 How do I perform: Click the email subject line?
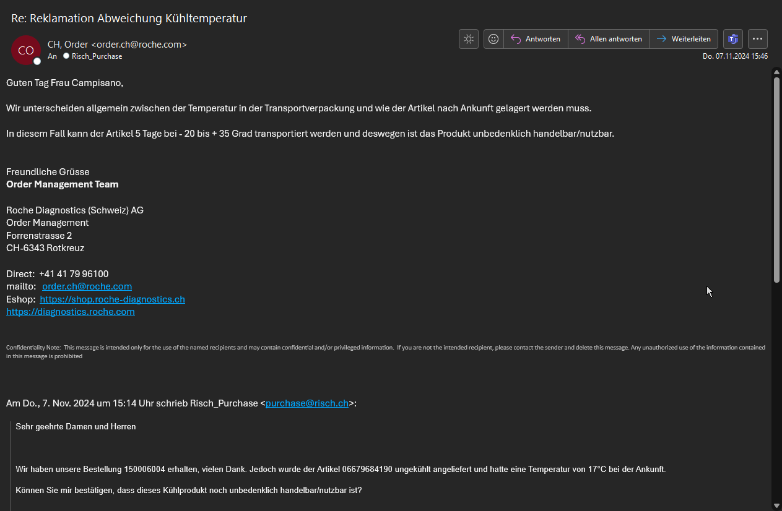[129, 19]
